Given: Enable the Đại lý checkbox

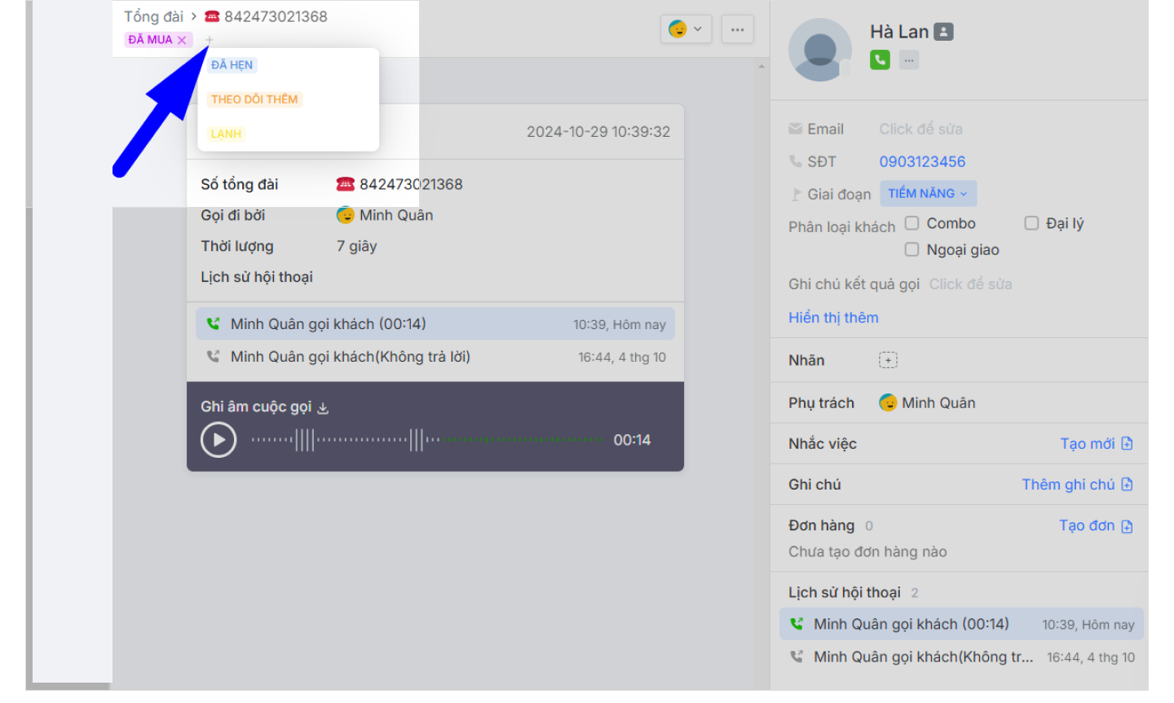Looking at the screenshot, I should 1031,223.
